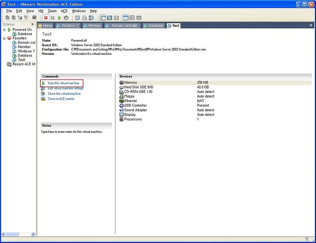The width and height of the screenshot is (316, 243).
Task: Select the Sound Adapter device row
Action: tap(215, 110)
